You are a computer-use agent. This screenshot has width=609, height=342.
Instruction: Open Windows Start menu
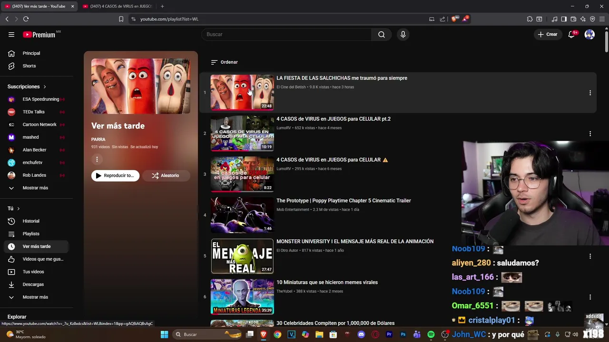[x=164, y=334]
